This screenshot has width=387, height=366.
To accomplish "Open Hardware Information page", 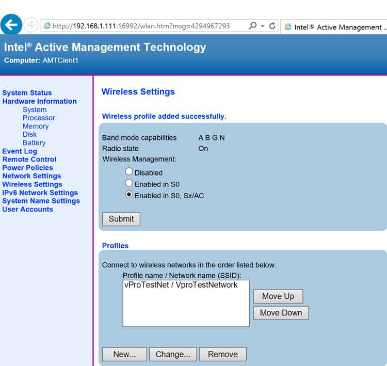I will (40, 101).
